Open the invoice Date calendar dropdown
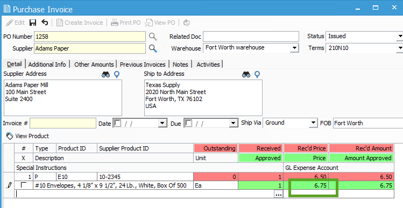The image size is (403, 208). pos(162,123)
